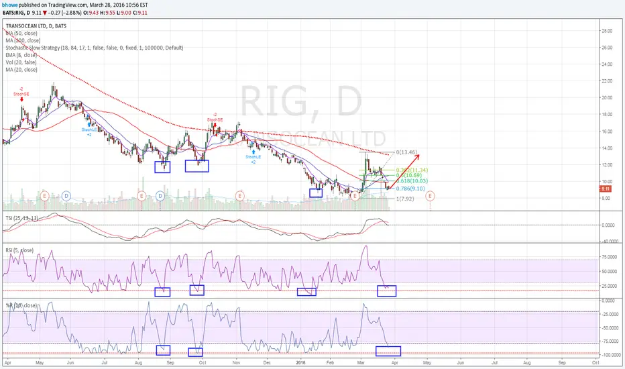Viewport: 625px width, 369px height.
Task: Click the RSI (5, close) pane label
Action: (x=19, y=250)
